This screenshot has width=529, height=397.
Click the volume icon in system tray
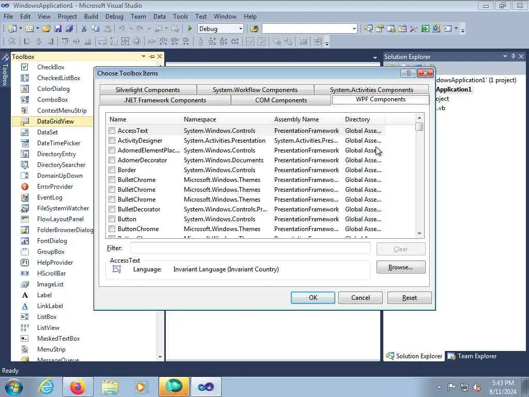(x=477, y=387)
